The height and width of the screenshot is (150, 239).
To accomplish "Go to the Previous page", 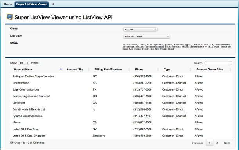I will coord(198,143).
